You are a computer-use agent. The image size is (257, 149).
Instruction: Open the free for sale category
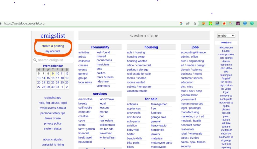coord(153,108)
